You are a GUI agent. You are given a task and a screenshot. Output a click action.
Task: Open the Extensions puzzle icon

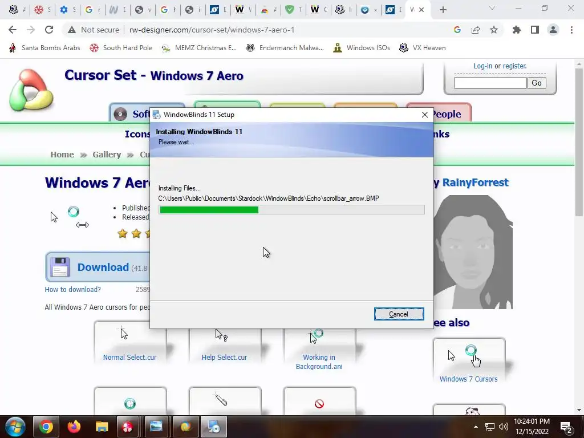517,30
